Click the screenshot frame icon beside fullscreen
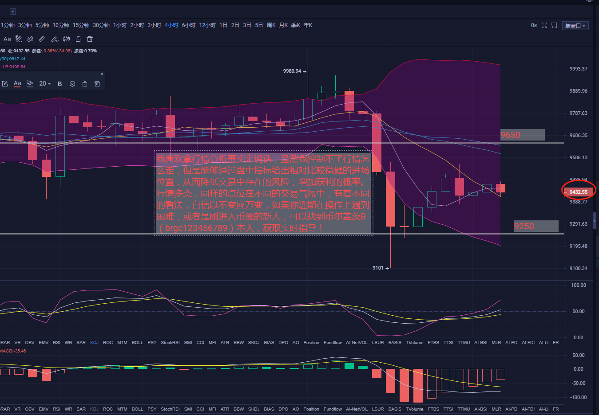Image resolution: width=599 pixels, height=415 pixels. 554,26
